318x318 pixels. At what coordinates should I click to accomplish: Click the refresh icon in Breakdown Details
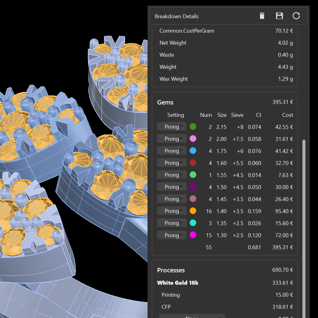pos(296,16)
